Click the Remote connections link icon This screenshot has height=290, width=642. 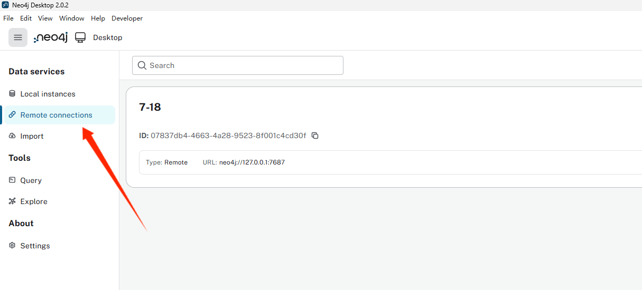[12, 115]
